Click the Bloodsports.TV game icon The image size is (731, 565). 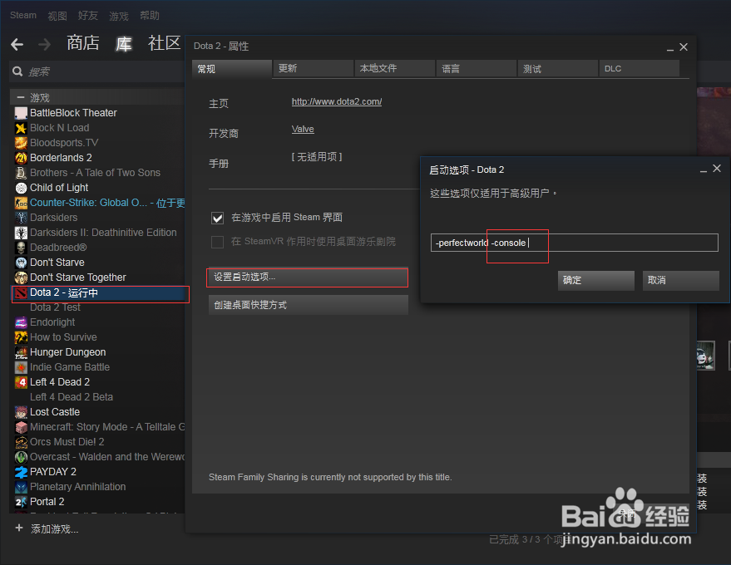click(21, 143)
